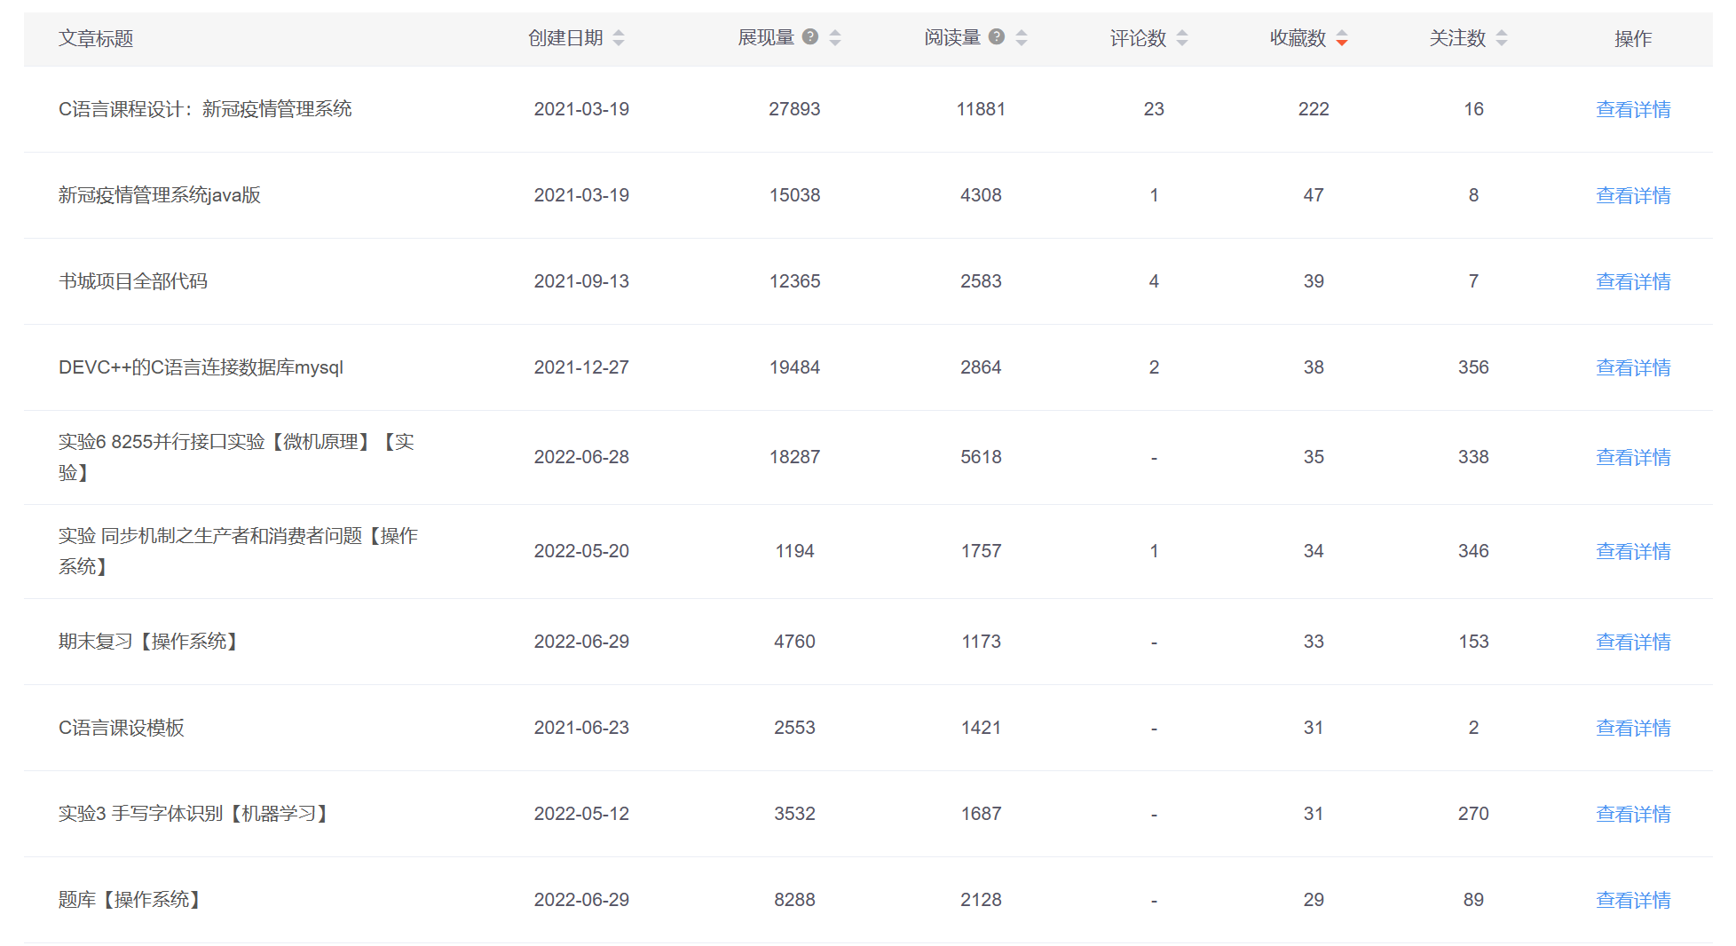This screenshot has height=946, width=1736.
Task: Sort by 创建日期 column sort arrows
Action: pyautogui.click(x=619, y=38)
